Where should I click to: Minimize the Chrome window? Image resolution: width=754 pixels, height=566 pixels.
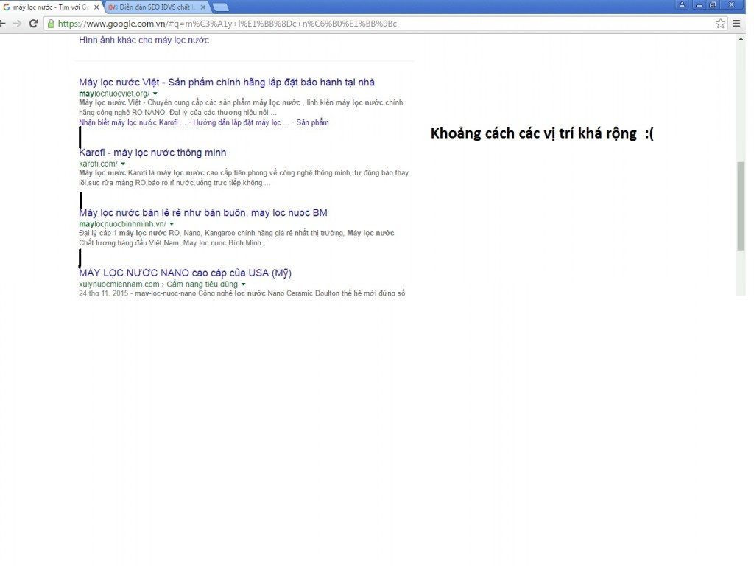699,5
